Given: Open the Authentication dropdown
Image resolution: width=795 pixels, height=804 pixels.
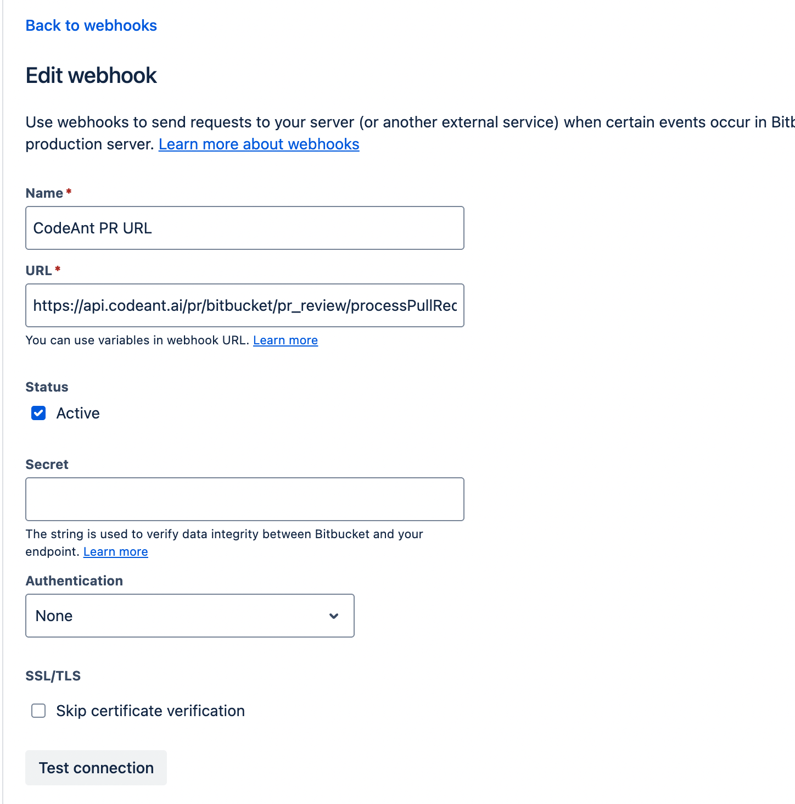Looking at the screenshot, I should 189,616.
